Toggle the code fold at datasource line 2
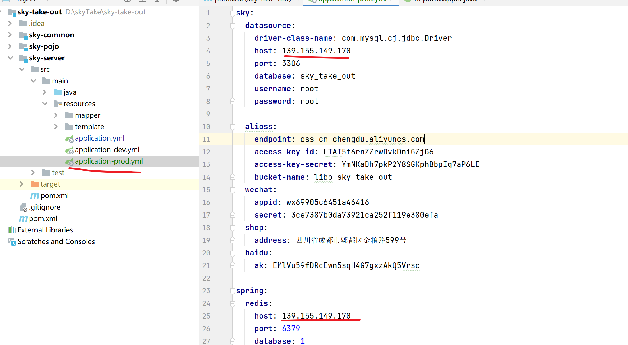Image resolution: width=628 pixels, height=345 pixels. (x=233, y=26)
